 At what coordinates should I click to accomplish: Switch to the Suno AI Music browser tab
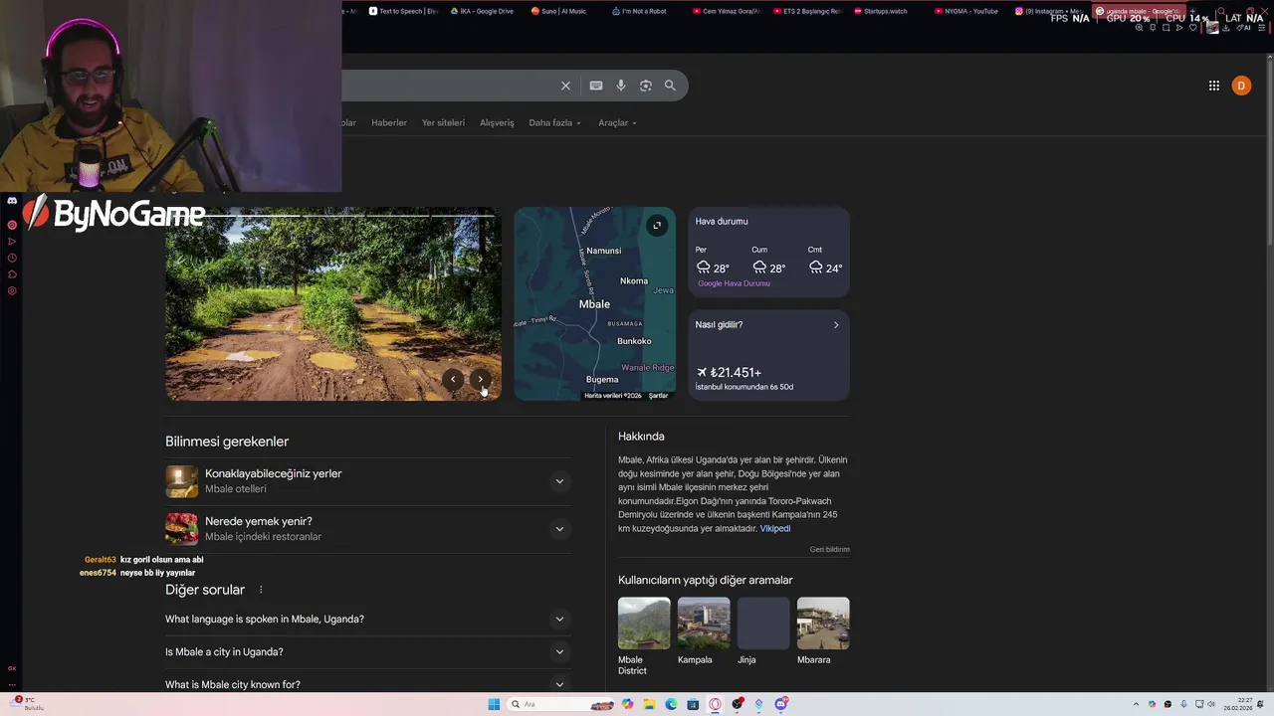(x=562, y=11)
